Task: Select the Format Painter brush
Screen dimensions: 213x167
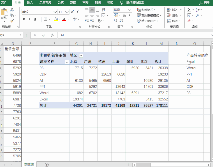Action: click(12, 21)
